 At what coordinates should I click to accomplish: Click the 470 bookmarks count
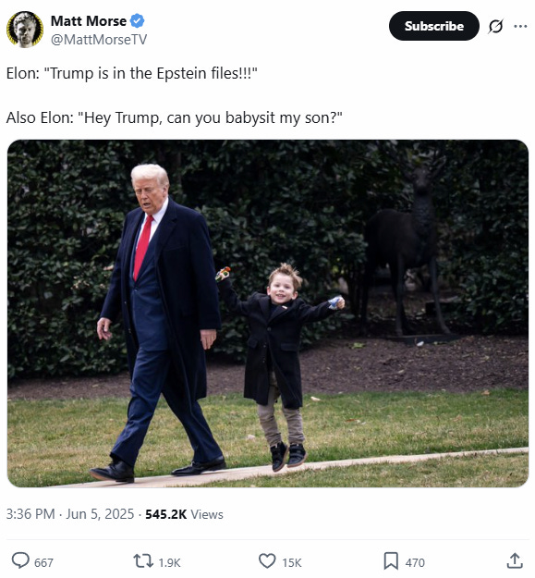click(415, 563)
